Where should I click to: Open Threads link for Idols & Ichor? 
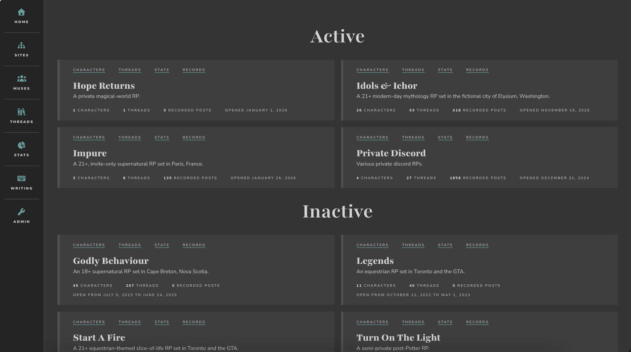coord(413,70)
